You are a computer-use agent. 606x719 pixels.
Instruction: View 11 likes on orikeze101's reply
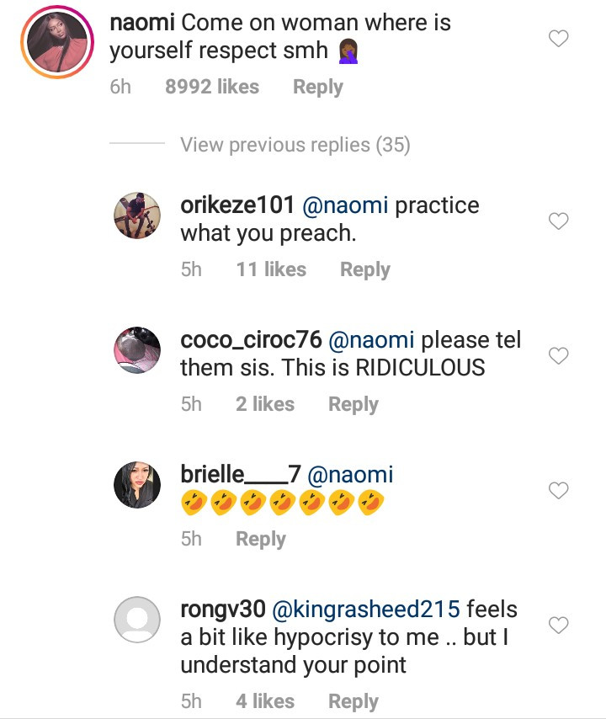[x=271, y=269]
